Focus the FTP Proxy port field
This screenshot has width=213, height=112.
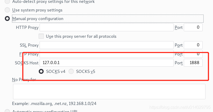pos(193,54)
